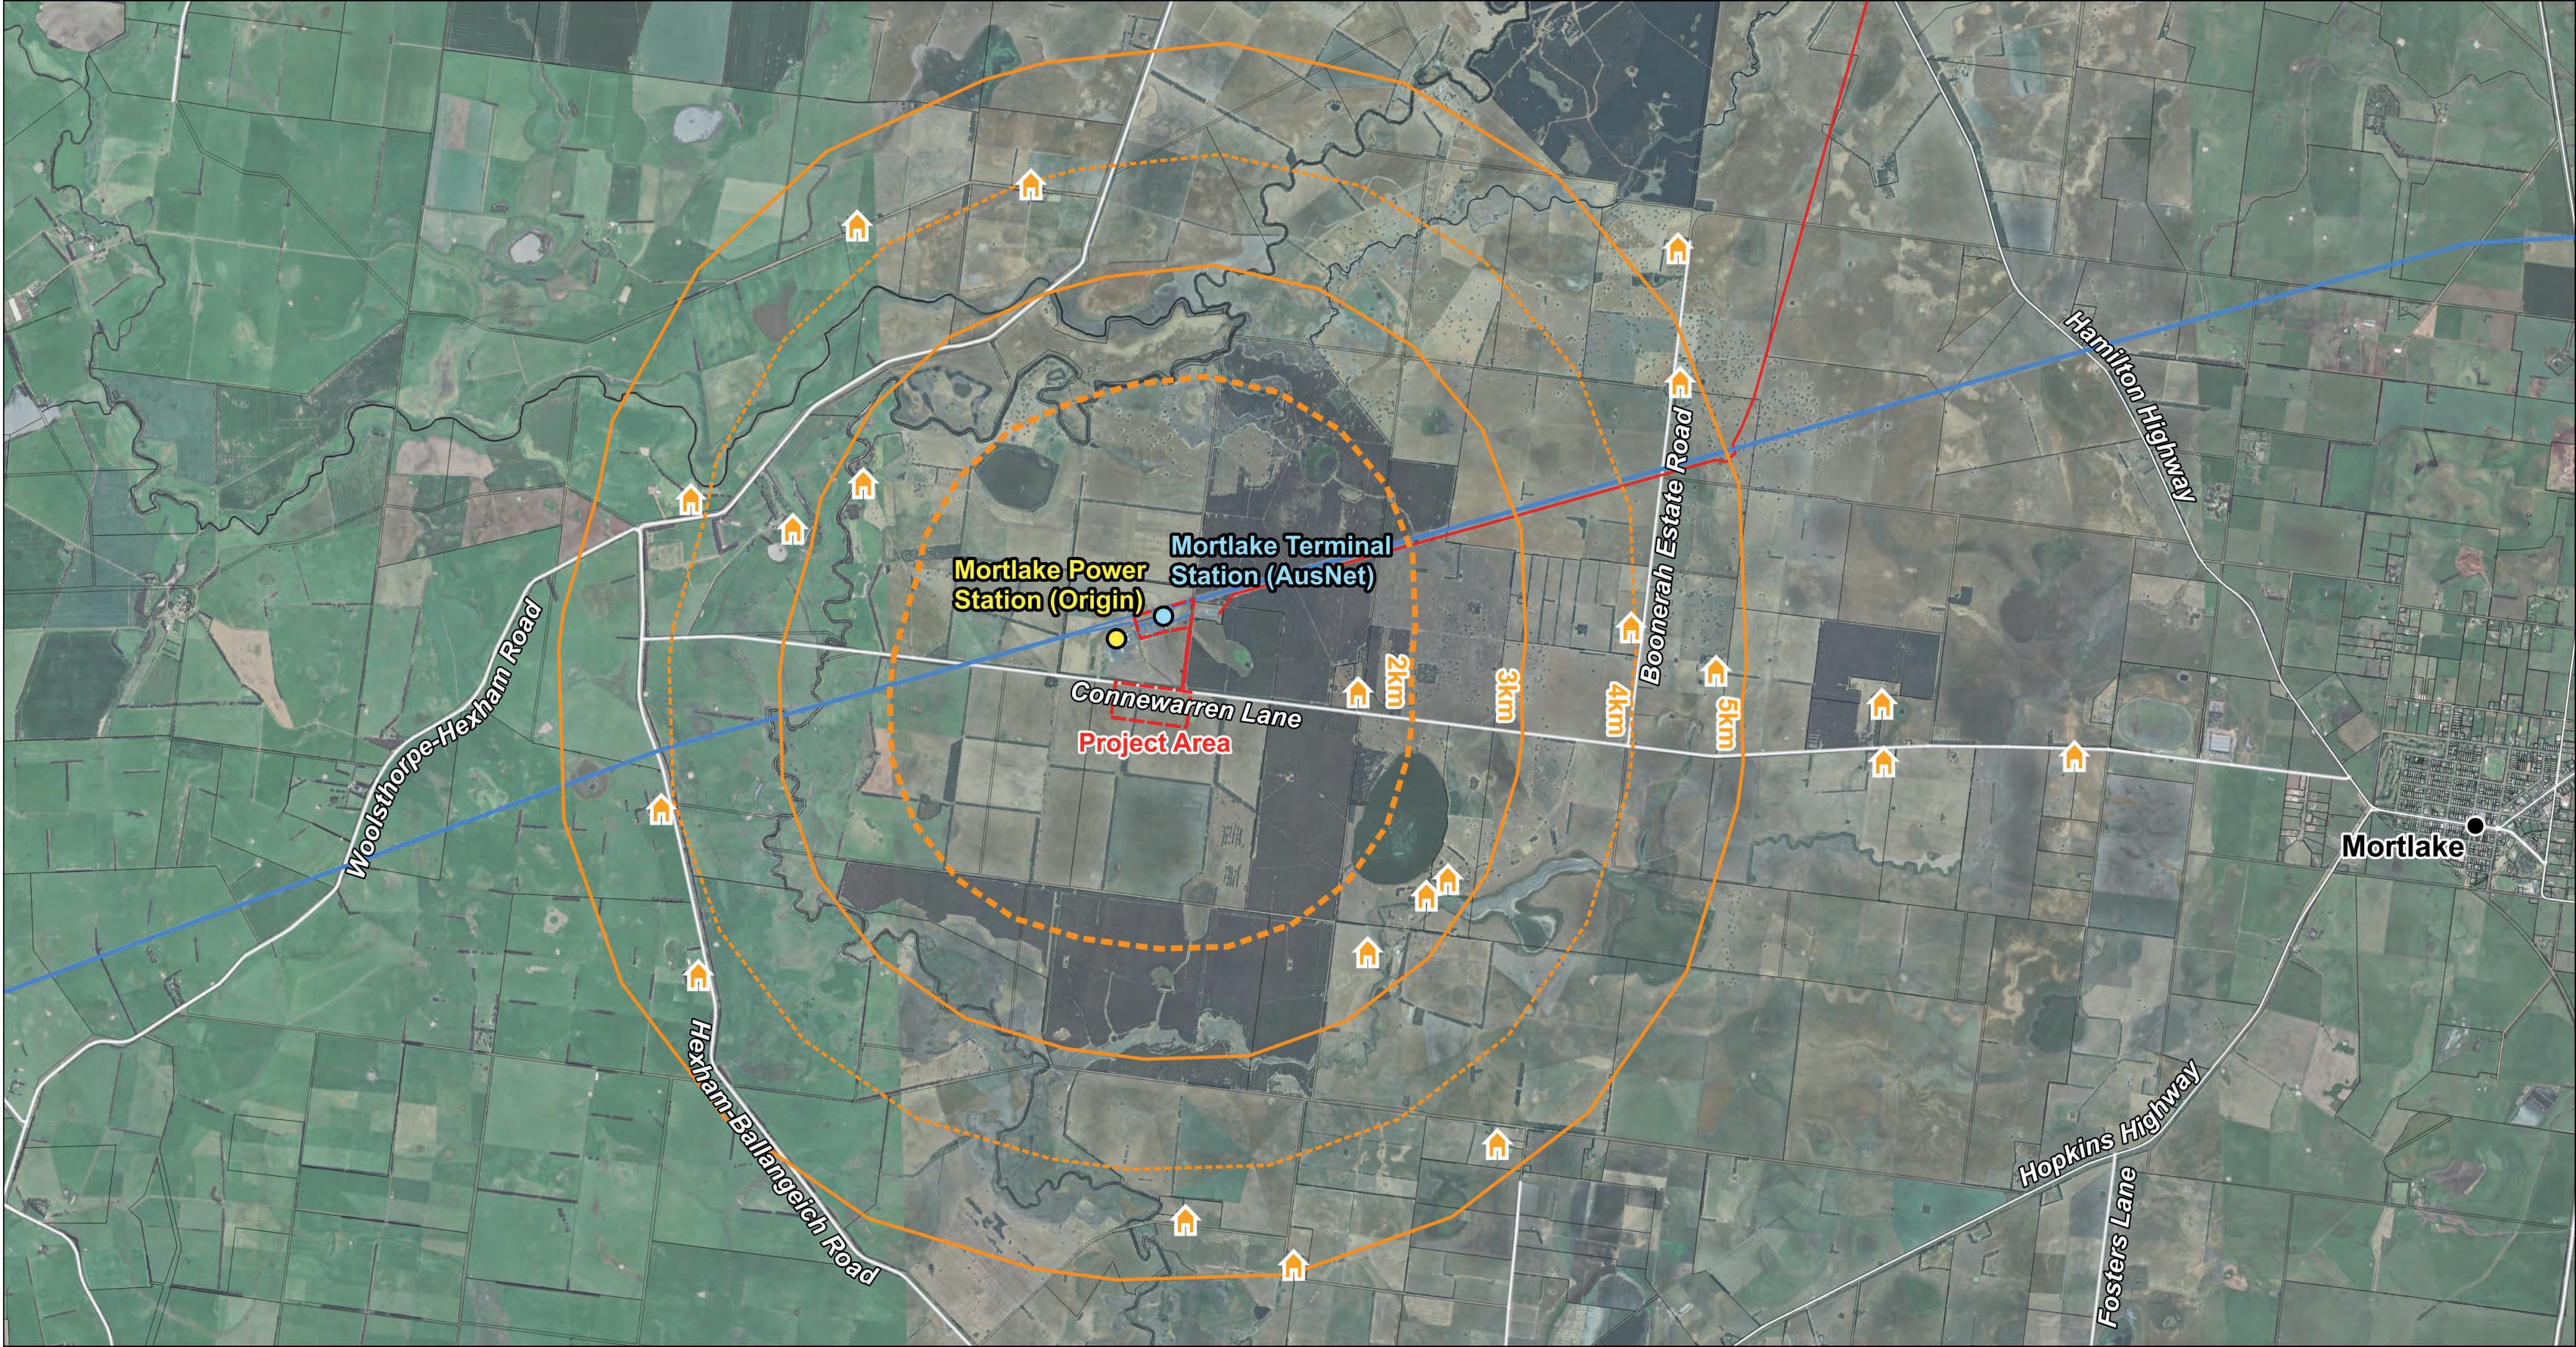Click the Mortlake Terminal Station (AusNet) label

[x=1281, y=560]
